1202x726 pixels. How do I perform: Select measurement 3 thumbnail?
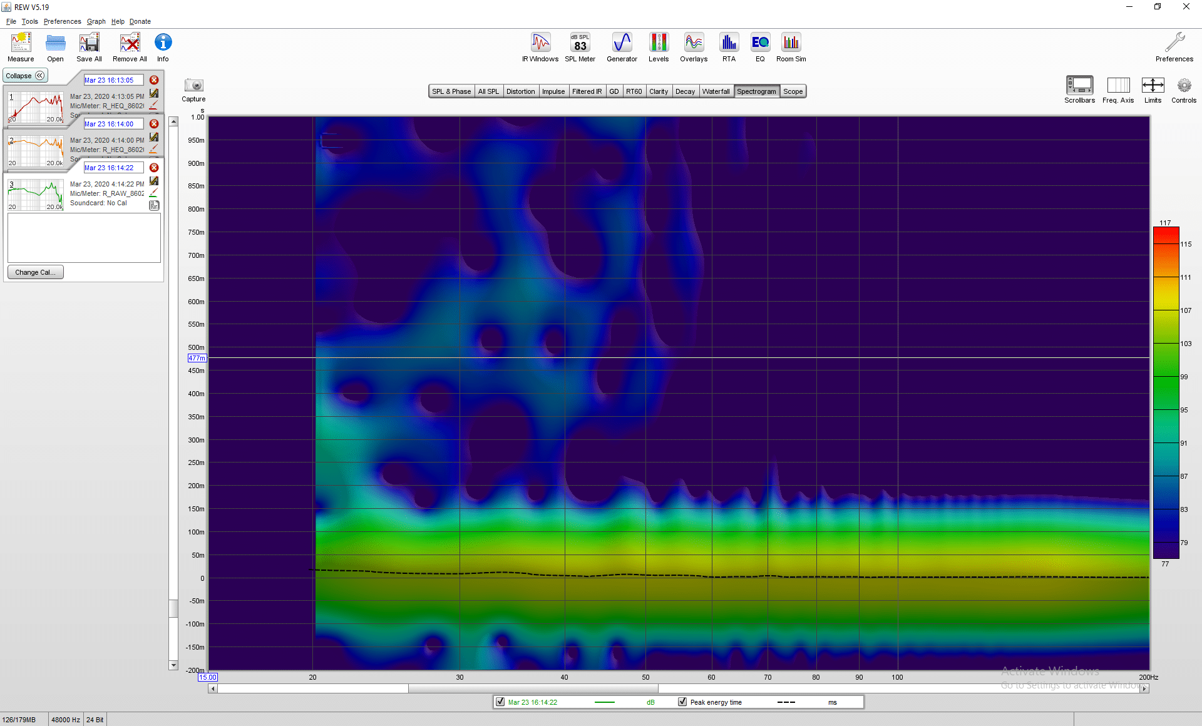[36, 195]
